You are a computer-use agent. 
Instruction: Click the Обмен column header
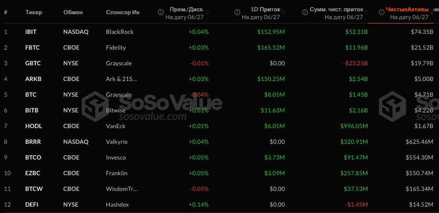73,12
